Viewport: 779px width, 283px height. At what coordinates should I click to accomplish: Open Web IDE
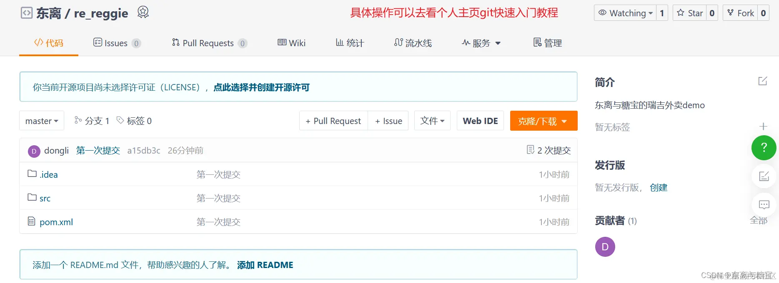480,121
